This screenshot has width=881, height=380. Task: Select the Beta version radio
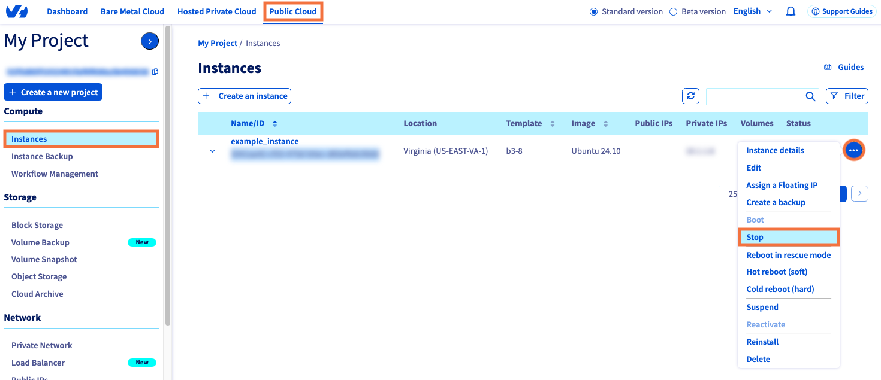point(673,11)
